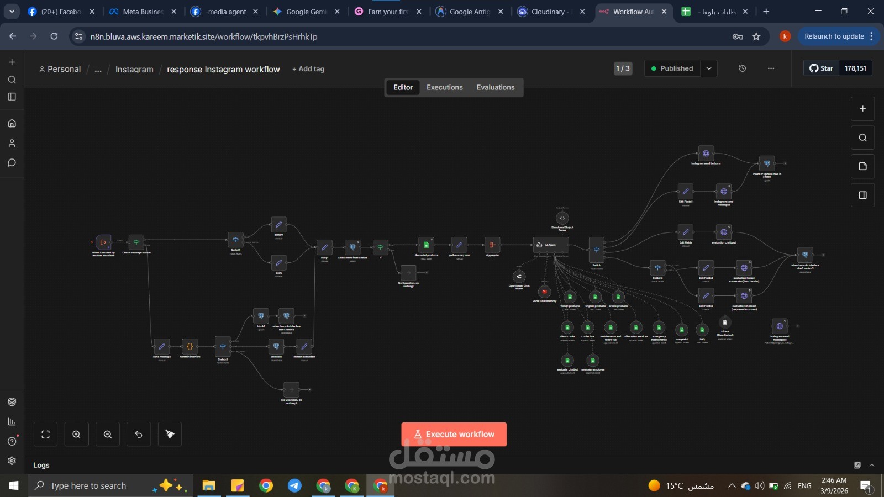Open workflow version history

tap(743, 68)
